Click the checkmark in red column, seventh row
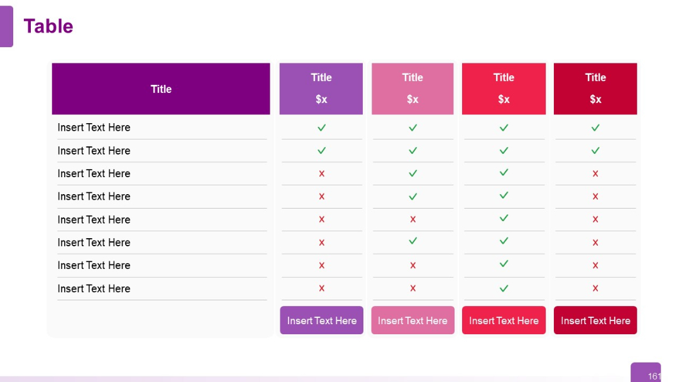This screenshot has width=679, height=382. click(x=504, y=263)
